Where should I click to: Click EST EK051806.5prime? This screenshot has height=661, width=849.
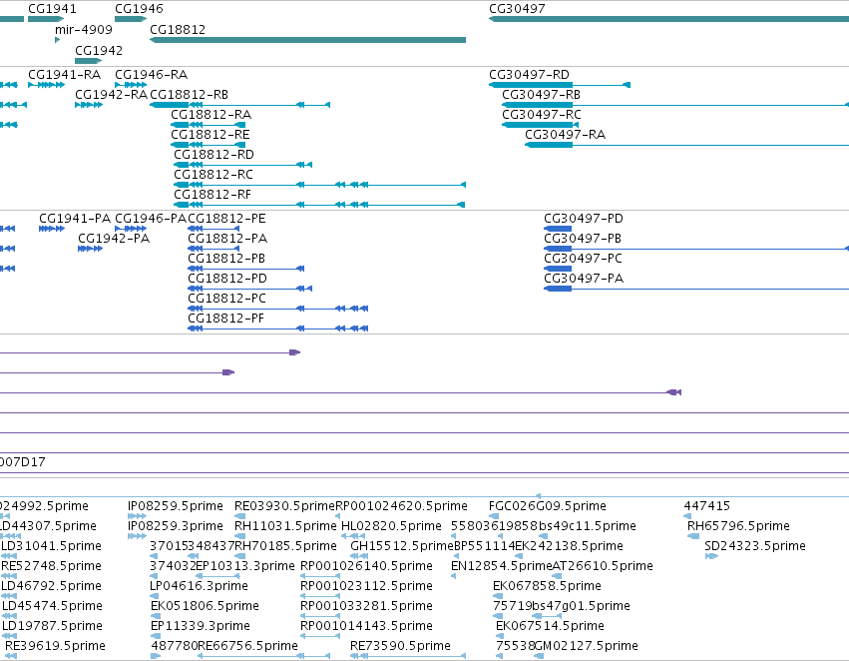pos(205,606)
